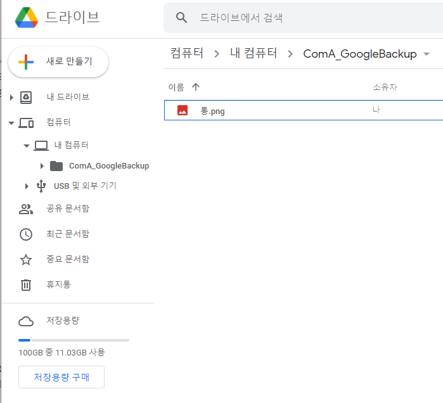Click the 공유 문서함 people icon
The image size is (443, 403).
(26, 208)
